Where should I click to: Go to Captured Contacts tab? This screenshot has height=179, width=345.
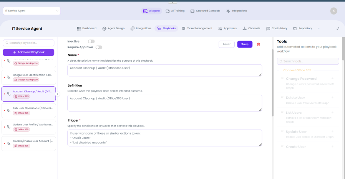pyautogui.click(x=205, y=11)
